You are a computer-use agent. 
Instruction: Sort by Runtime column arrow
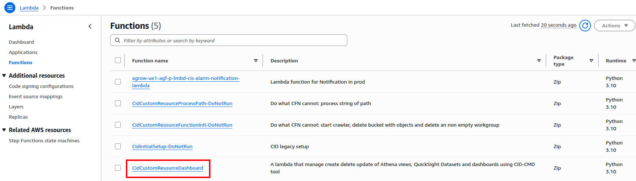(634, 61)
